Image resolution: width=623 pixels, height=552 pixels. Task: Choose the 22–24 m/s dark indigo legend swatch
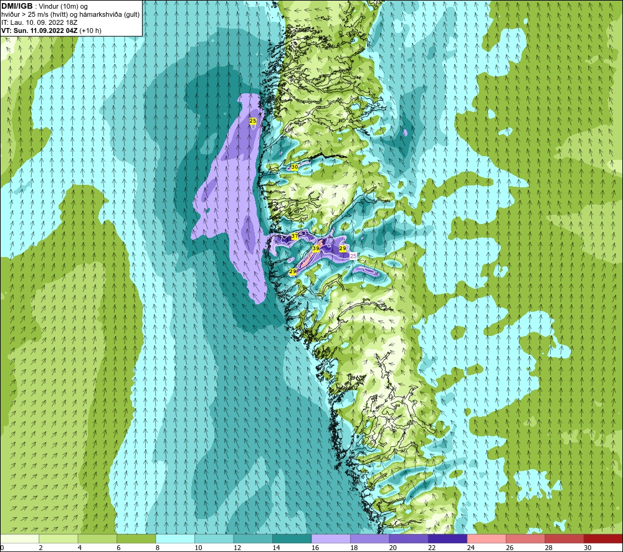448,539
